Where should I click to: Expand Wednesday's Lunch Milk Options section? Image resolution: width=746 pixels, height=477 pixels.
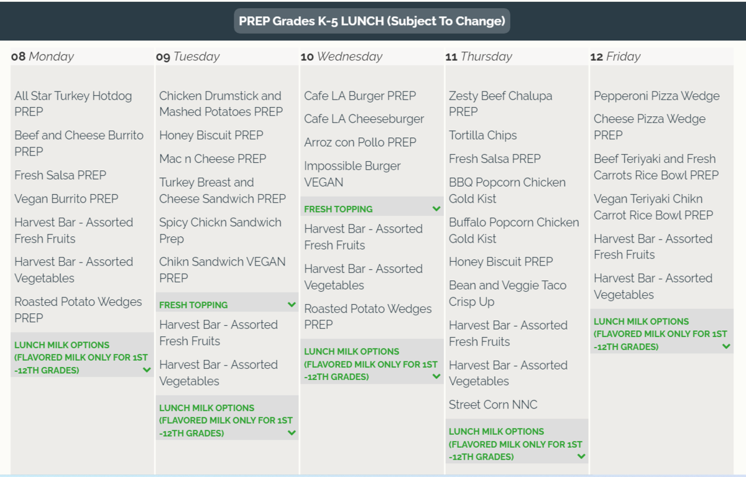[436, 376]
